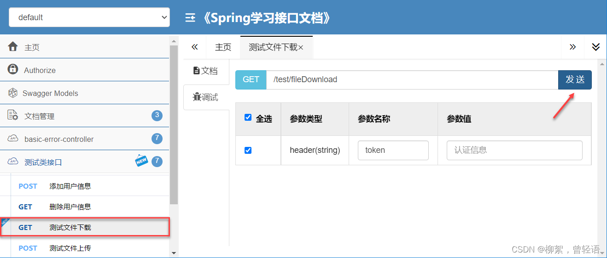607x258 pixels.
Task: Open the 主页 sidebar item
Action: pos(85,47)
